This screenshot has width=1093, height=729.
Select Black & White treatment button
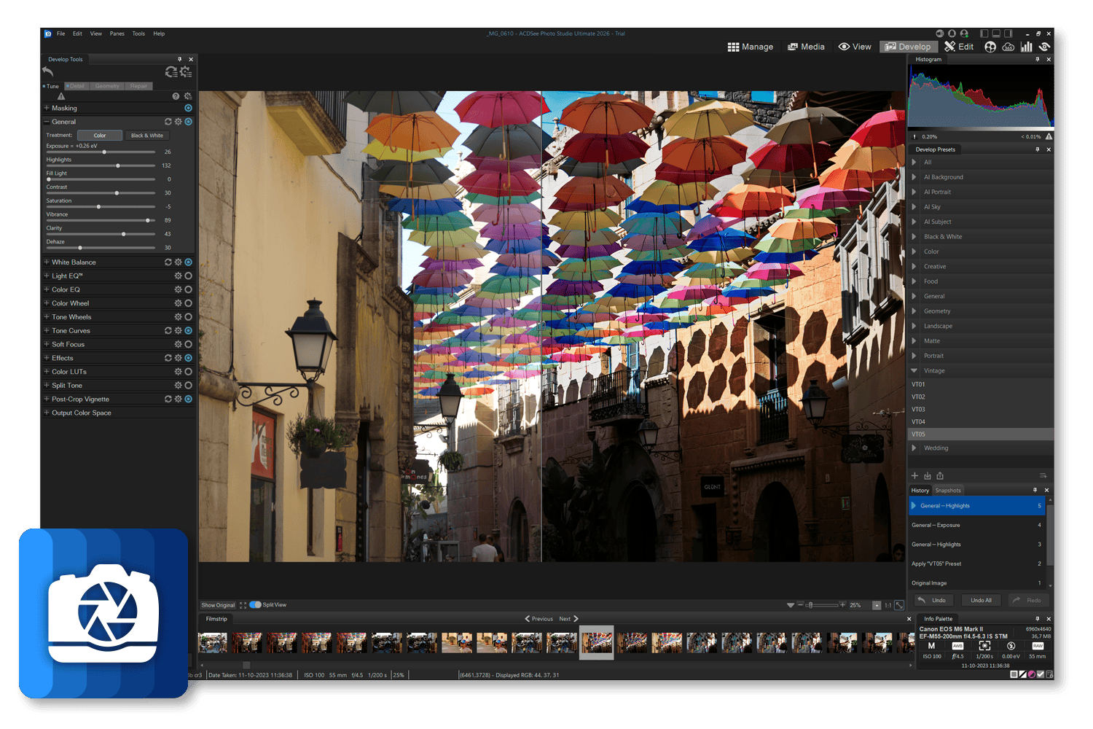point(147,136)
